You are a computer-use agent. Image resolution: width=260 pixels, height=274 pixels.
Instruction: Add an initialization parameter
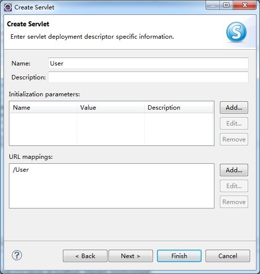234,108
